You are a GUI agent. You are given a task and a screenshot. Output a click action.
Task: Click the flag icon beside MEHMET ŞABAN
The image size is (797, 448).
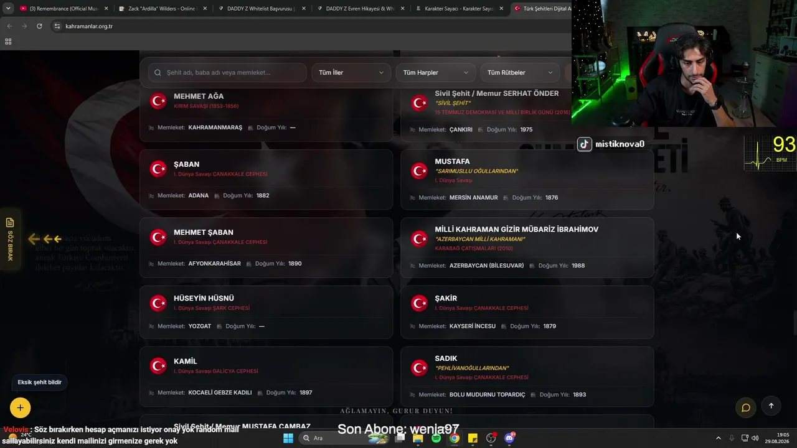pos(159,237)
